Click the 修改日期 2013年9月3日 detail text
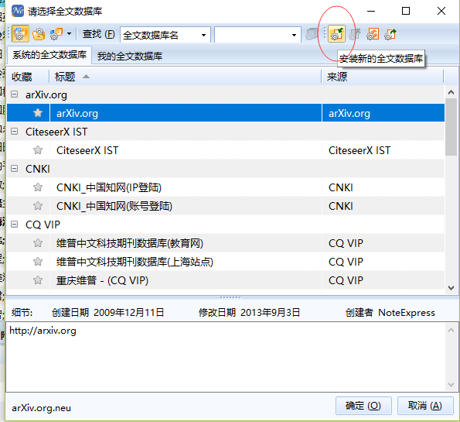 pyautogui.click(x=250, y=312)
